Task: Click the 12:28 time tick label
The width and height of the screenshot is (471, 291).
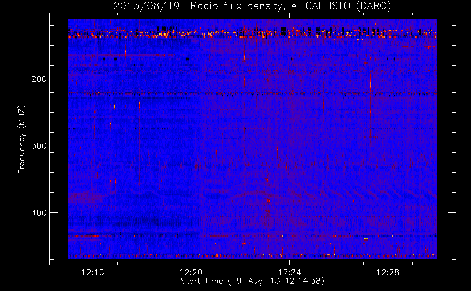Action: pos(388,273)
